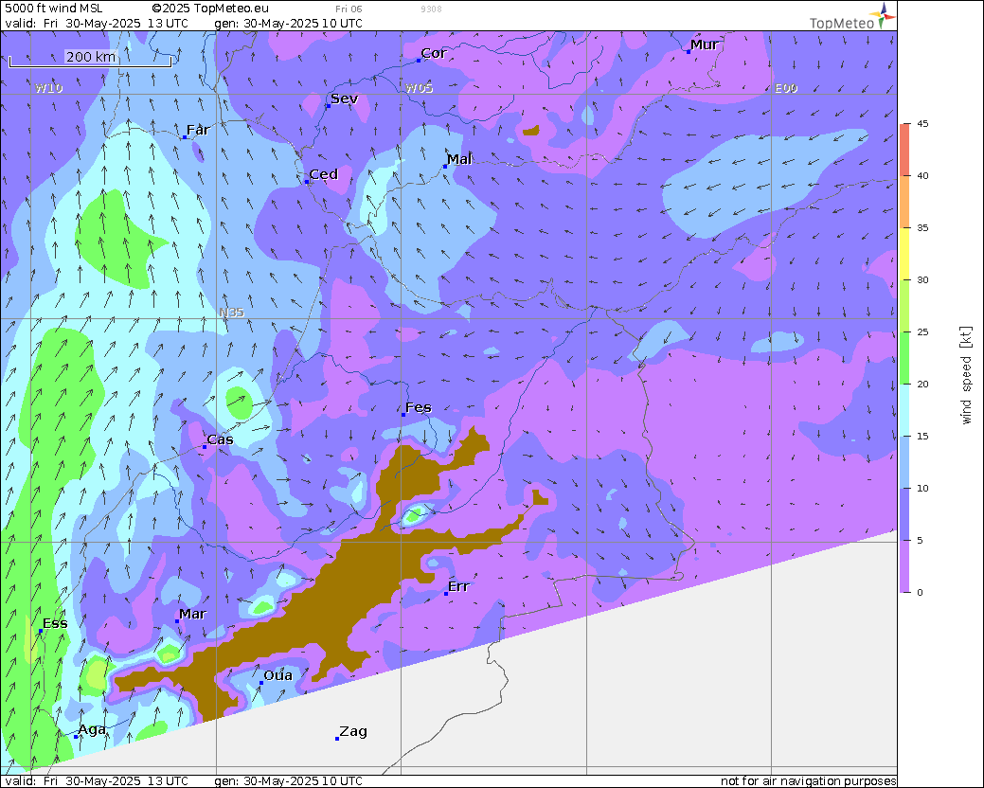The width and height of the screenshot is (984, 788).
Task: Pick the cyan 15-20 kt legend swatch
Action: pyautogui.click(x=904, y=410)
